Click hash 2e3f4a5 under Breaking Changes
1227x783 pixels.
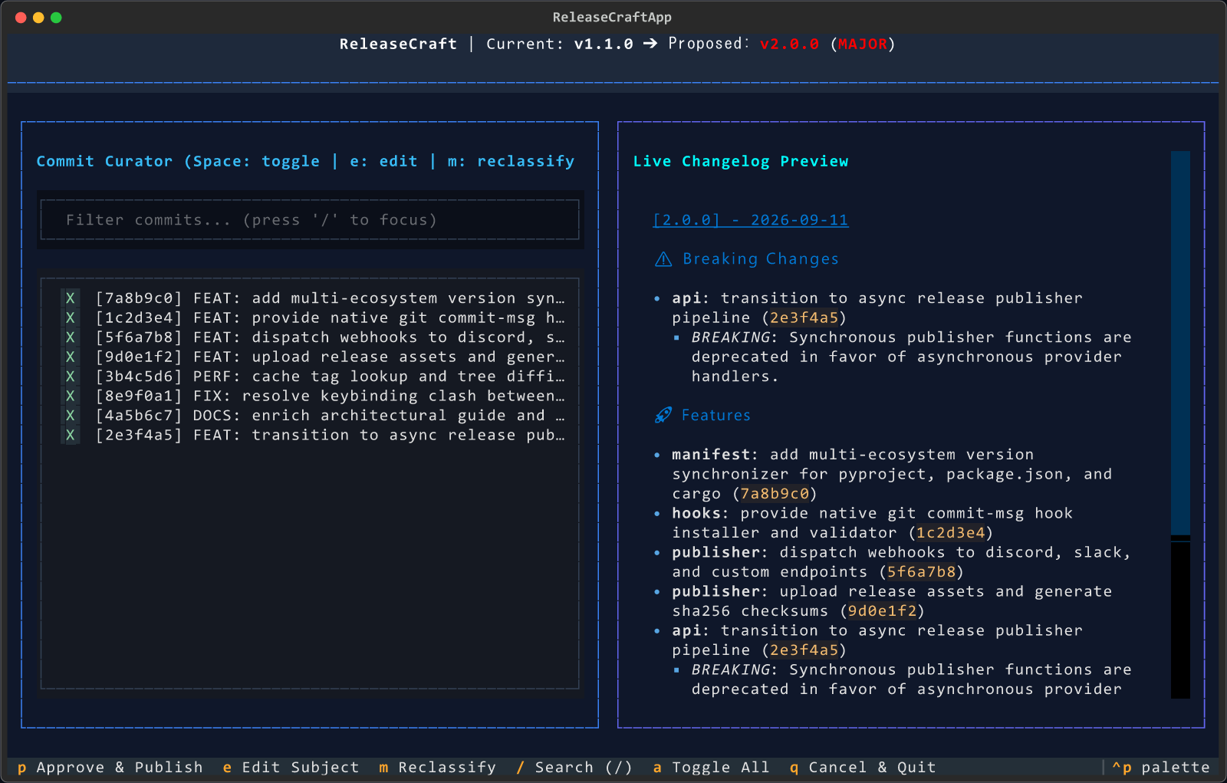pos(804,317)
